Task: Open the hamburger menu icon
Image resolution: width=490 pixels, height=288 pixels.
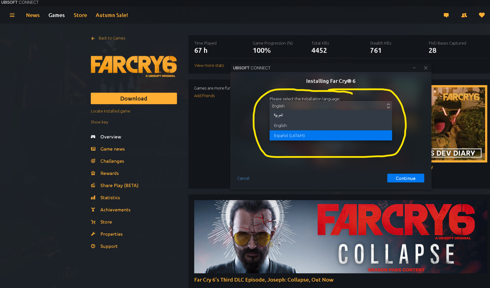Action: (x=12, y=15)
